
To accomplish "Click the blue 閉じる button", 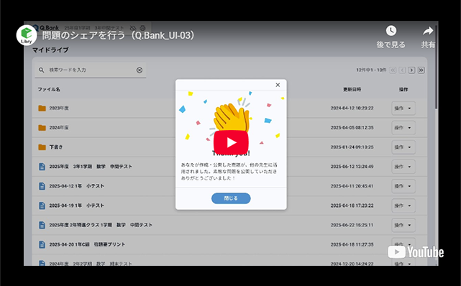I will click(x=231, y=198).
